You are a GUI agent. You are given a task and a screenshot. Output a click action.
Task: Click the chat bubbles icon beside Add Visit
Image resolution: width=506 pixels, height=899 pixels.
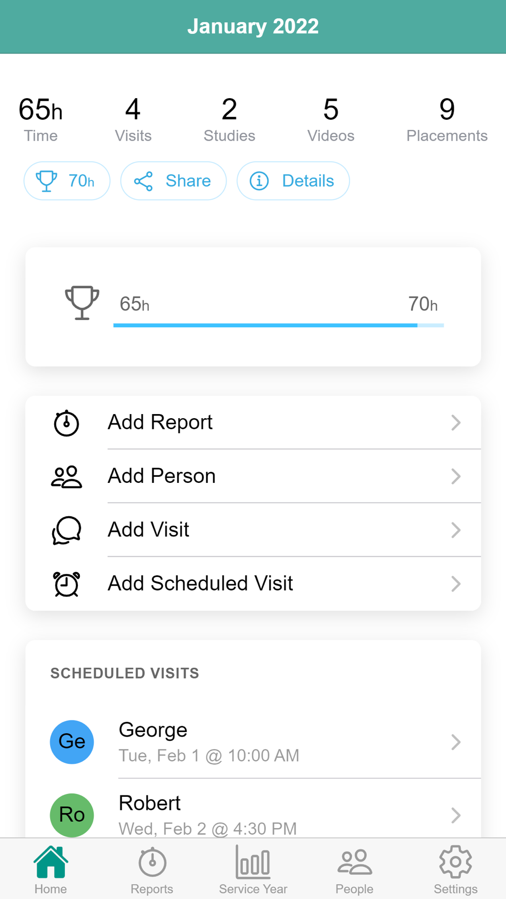66,530
